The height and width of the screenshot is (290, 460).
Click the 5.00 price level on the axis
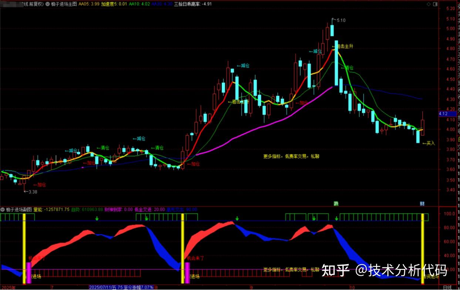[450, 29]
